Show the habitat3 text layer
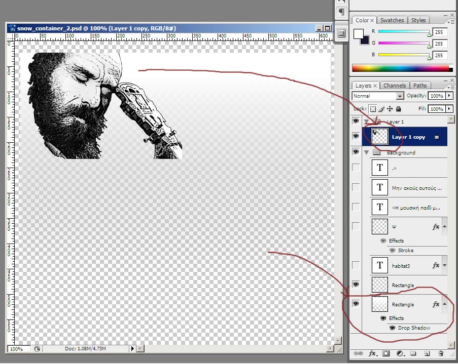 point(356,265)
